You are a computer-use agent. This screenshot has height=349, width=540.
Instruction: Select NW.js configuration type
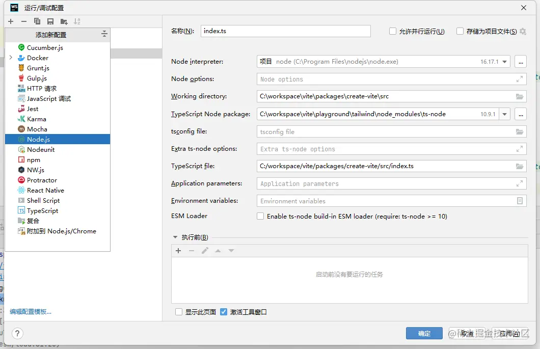click(58, 170)
